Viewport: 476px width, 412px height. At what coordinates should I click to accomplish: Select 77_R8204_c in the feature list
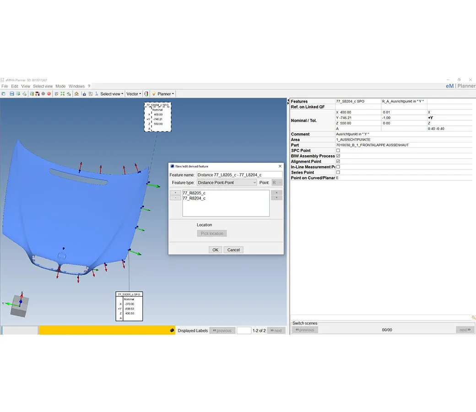click(194, 198)
